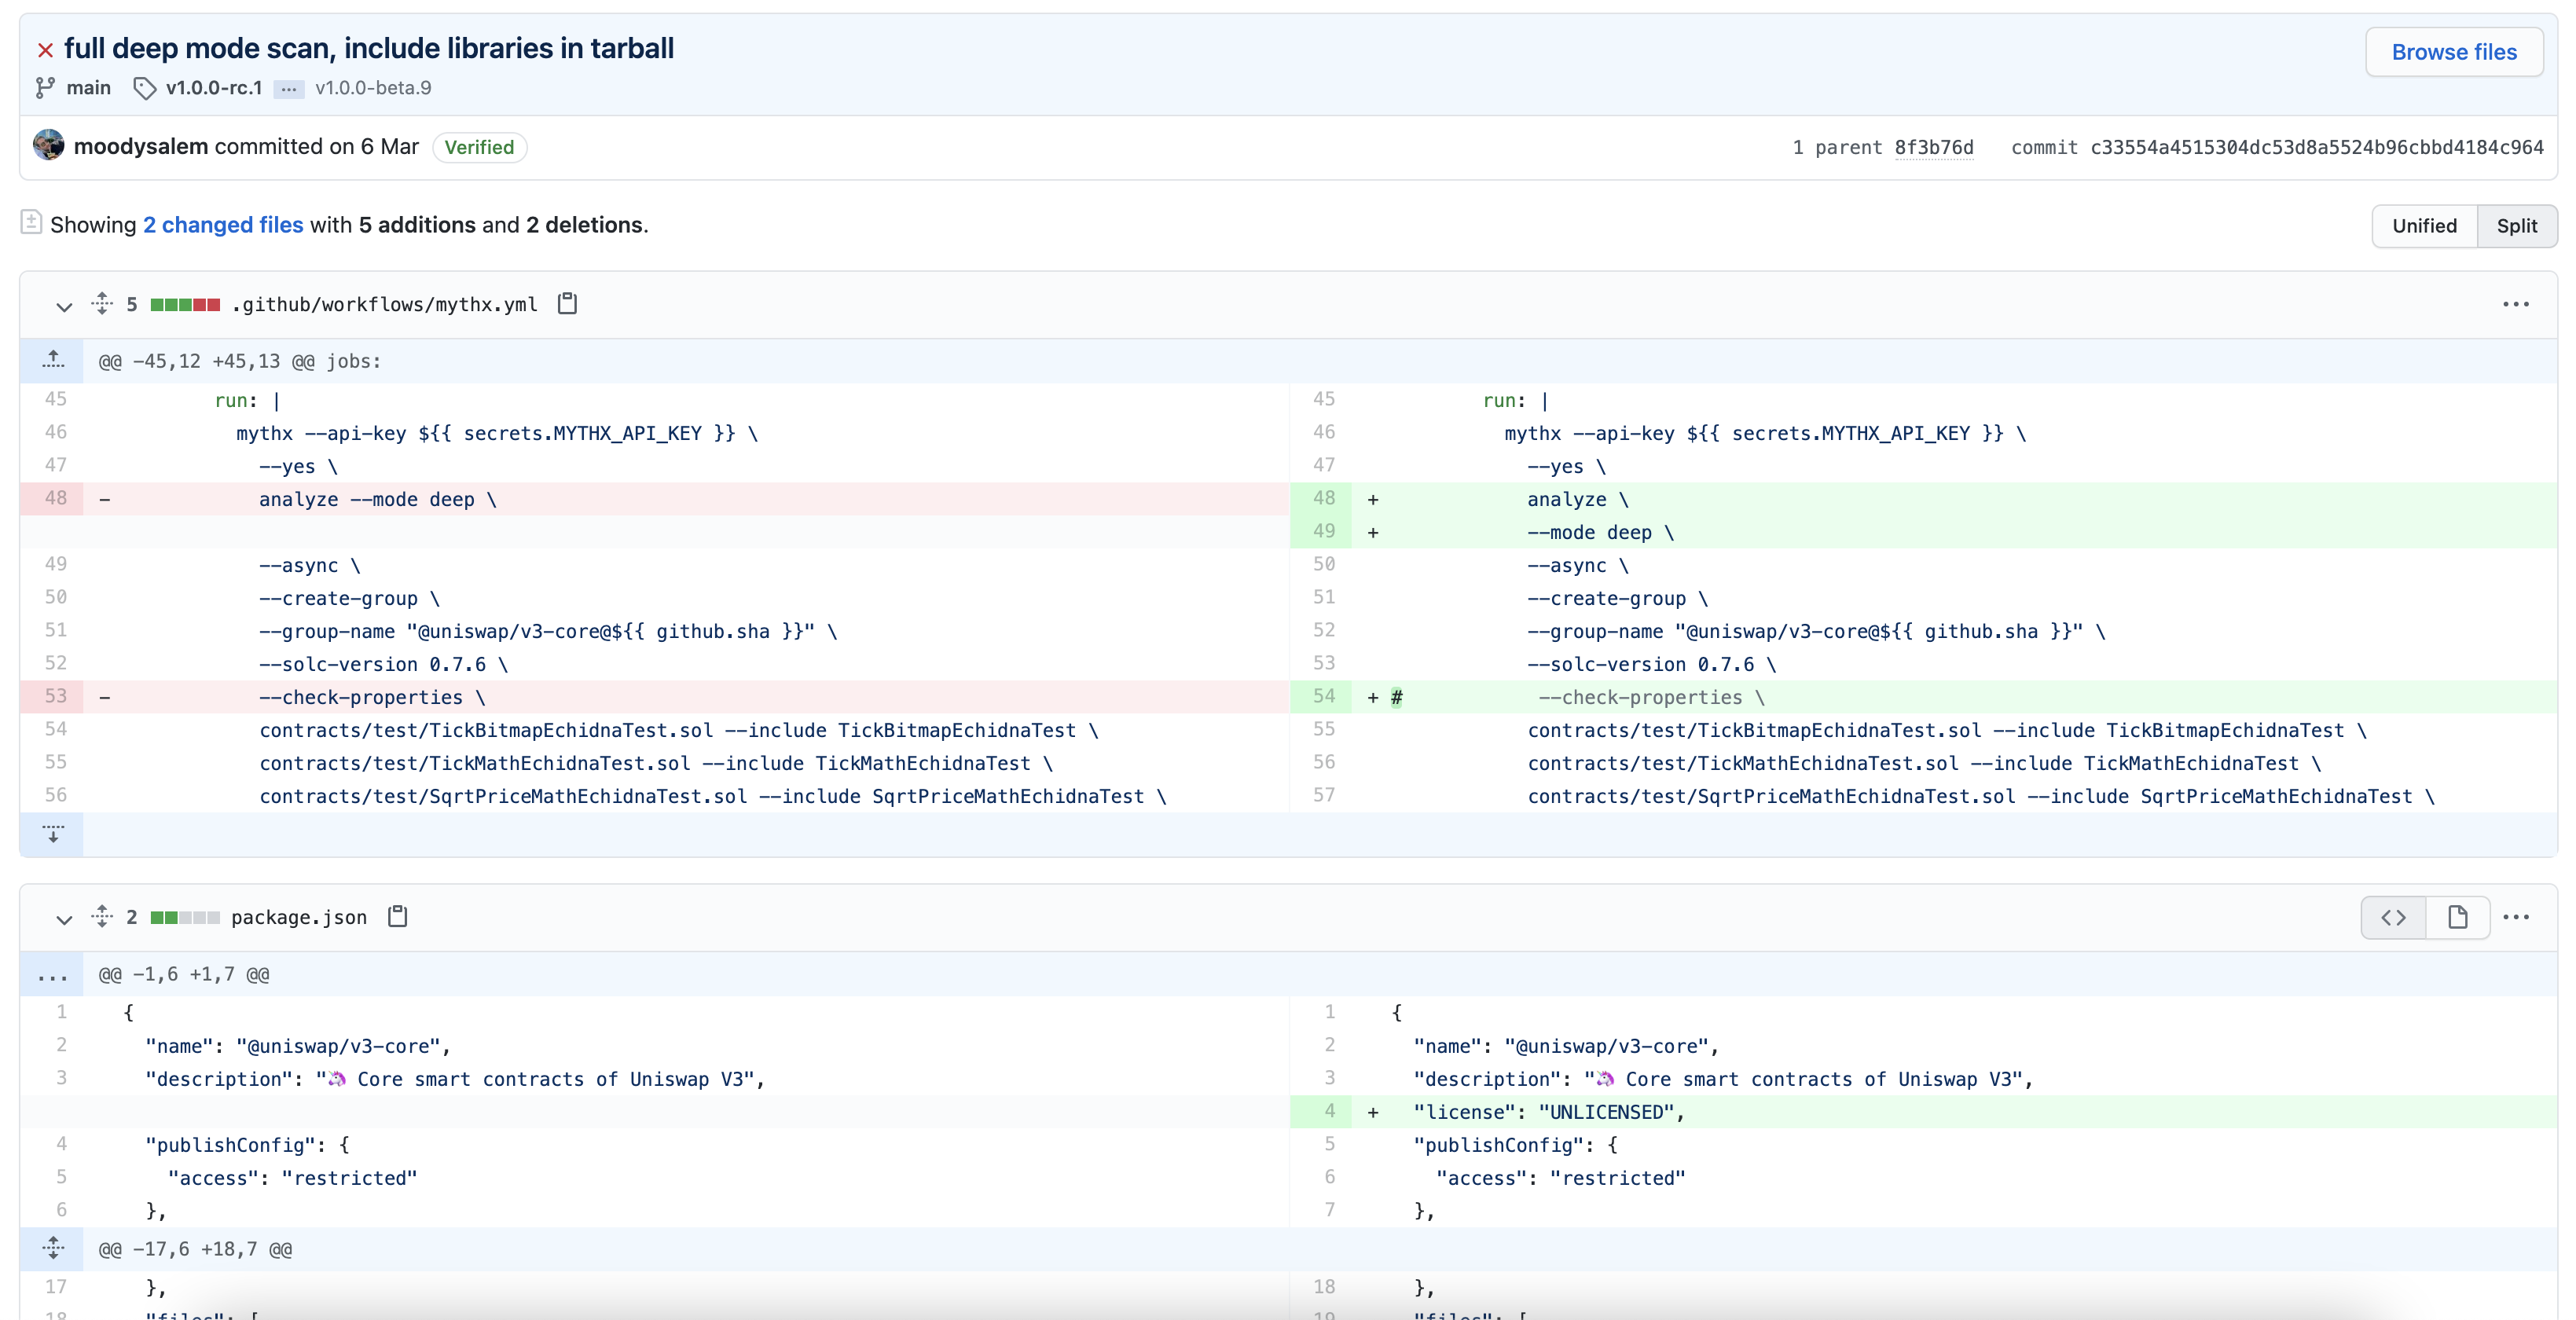
Task: Open the package.json file options menu
Action: tap(2515, 917)
